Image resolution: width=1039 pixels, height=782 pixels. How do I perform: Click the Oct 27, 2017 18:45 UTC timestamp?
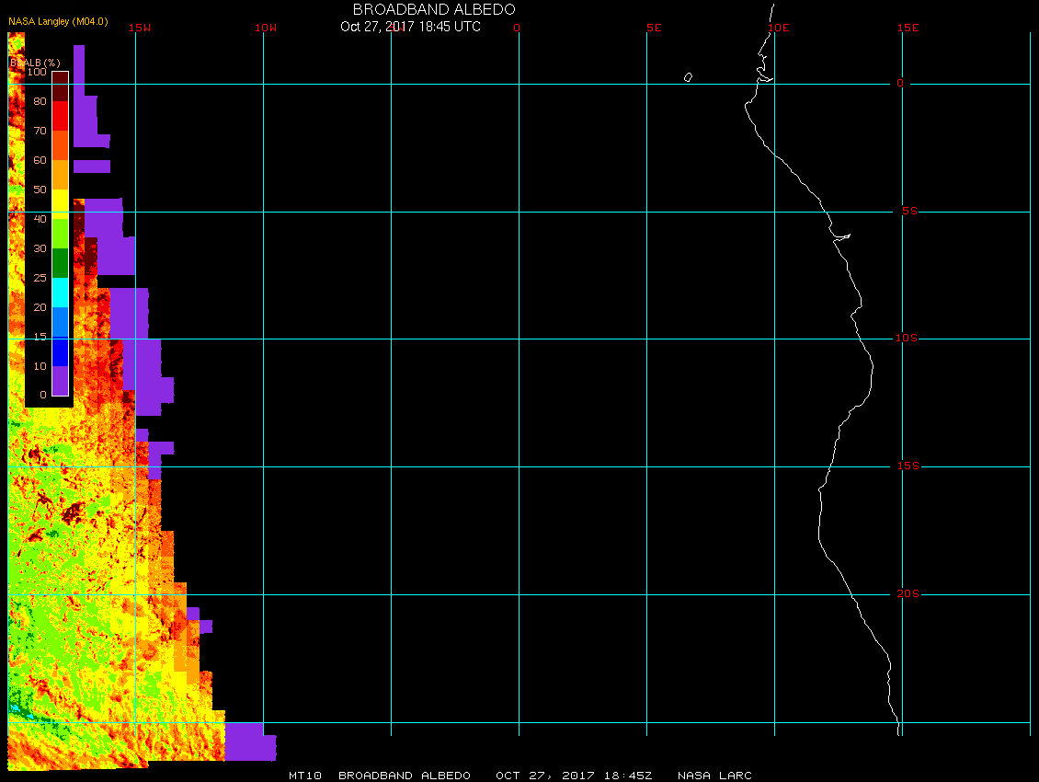(410, 27)
